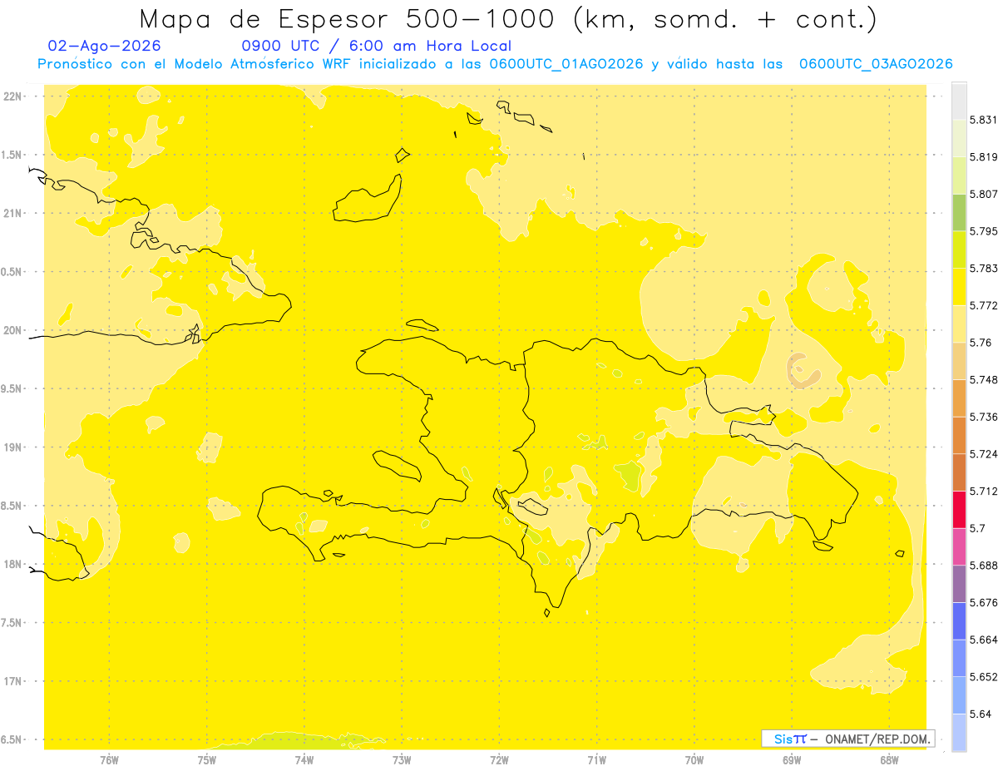Click the 20N latitude label
Image resolution: width=998 pixels, height=771 pixels.
[13, 330]
